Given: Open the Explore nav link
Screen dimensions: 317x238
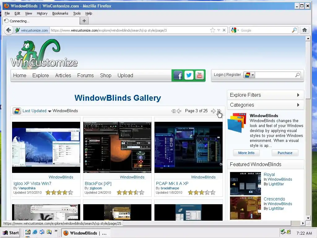Looking at the screenshot, I should (41, 76).
